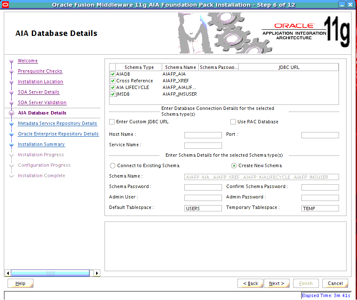Click the JDBC URL column header
This screenshot has width=357, height=300.
[289, 67]
